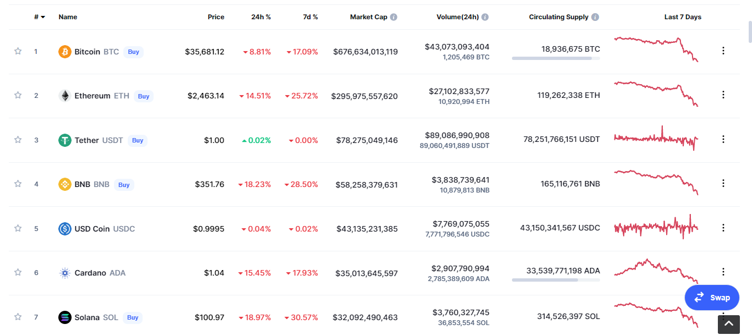Click the BNB yellow logo icon
752x335 pixels.
click(x=65, y=184)
